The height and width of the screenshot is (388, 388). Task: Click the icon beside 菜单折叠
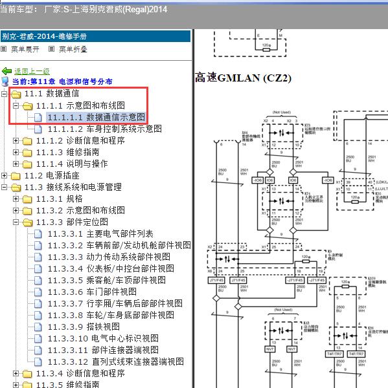[51, 49]
